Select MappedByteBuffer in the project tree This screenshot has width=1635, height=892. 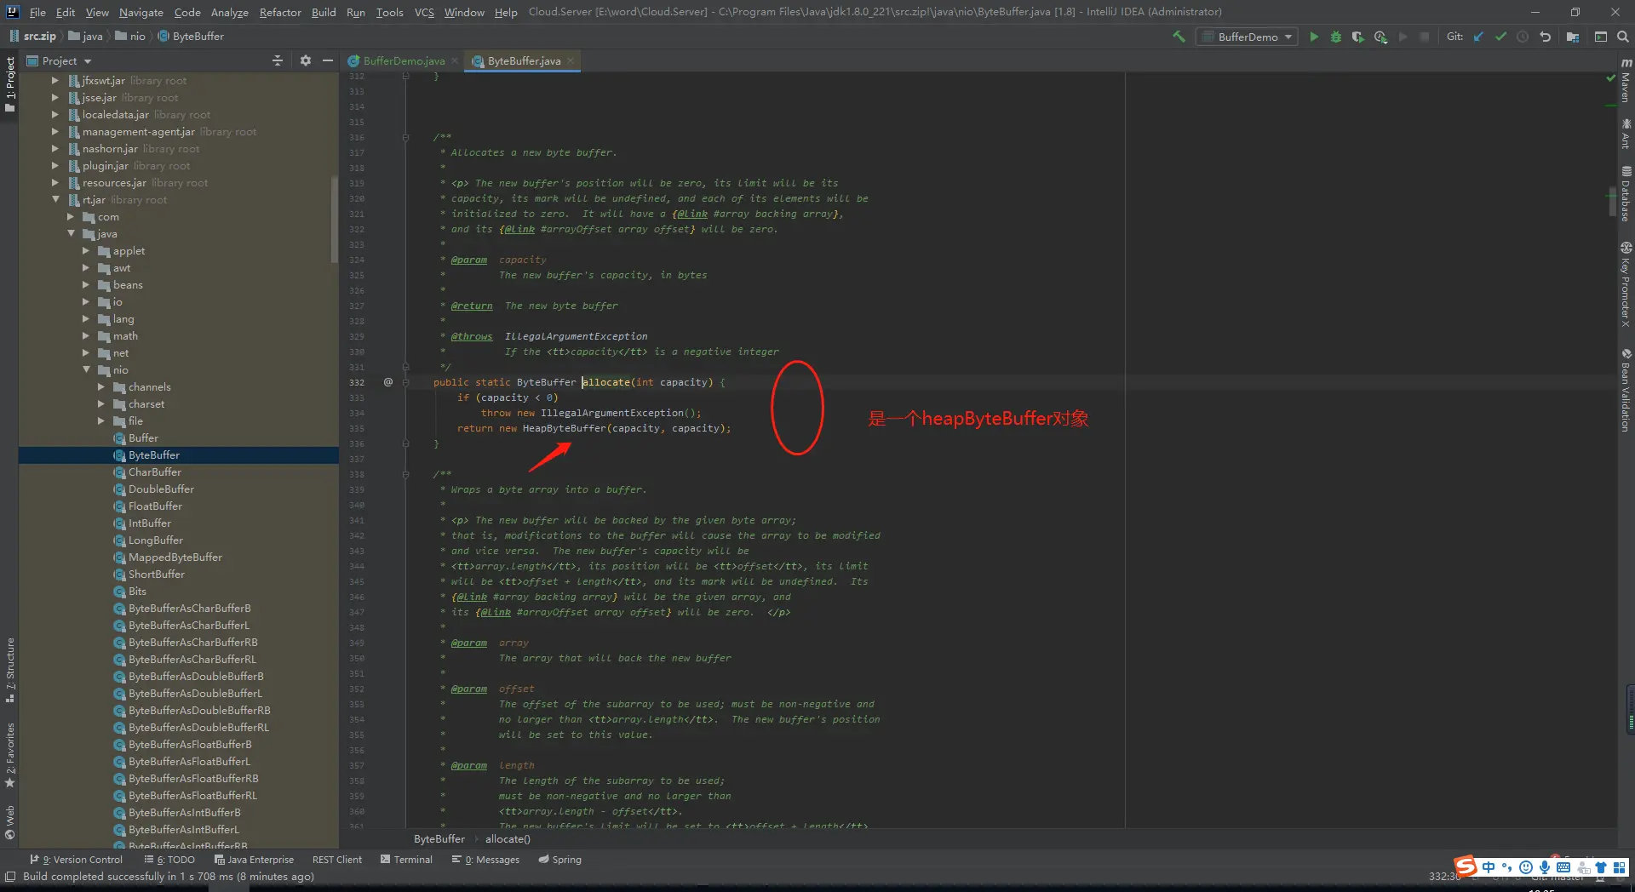tap(175, 557)
